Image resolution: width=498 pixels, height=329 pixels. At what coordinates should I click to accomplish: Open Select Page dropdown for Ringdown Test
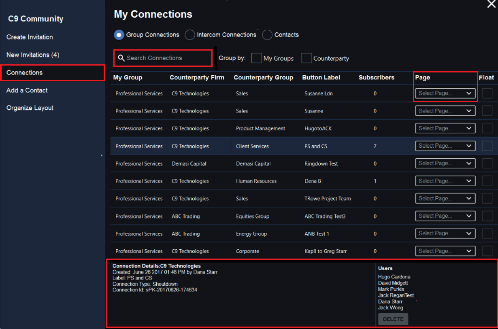tap(445, 163)
